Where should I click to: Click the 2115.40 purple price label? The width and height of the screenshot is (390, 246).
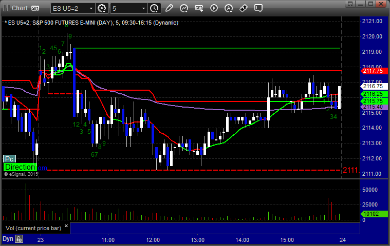coord(374,107)
